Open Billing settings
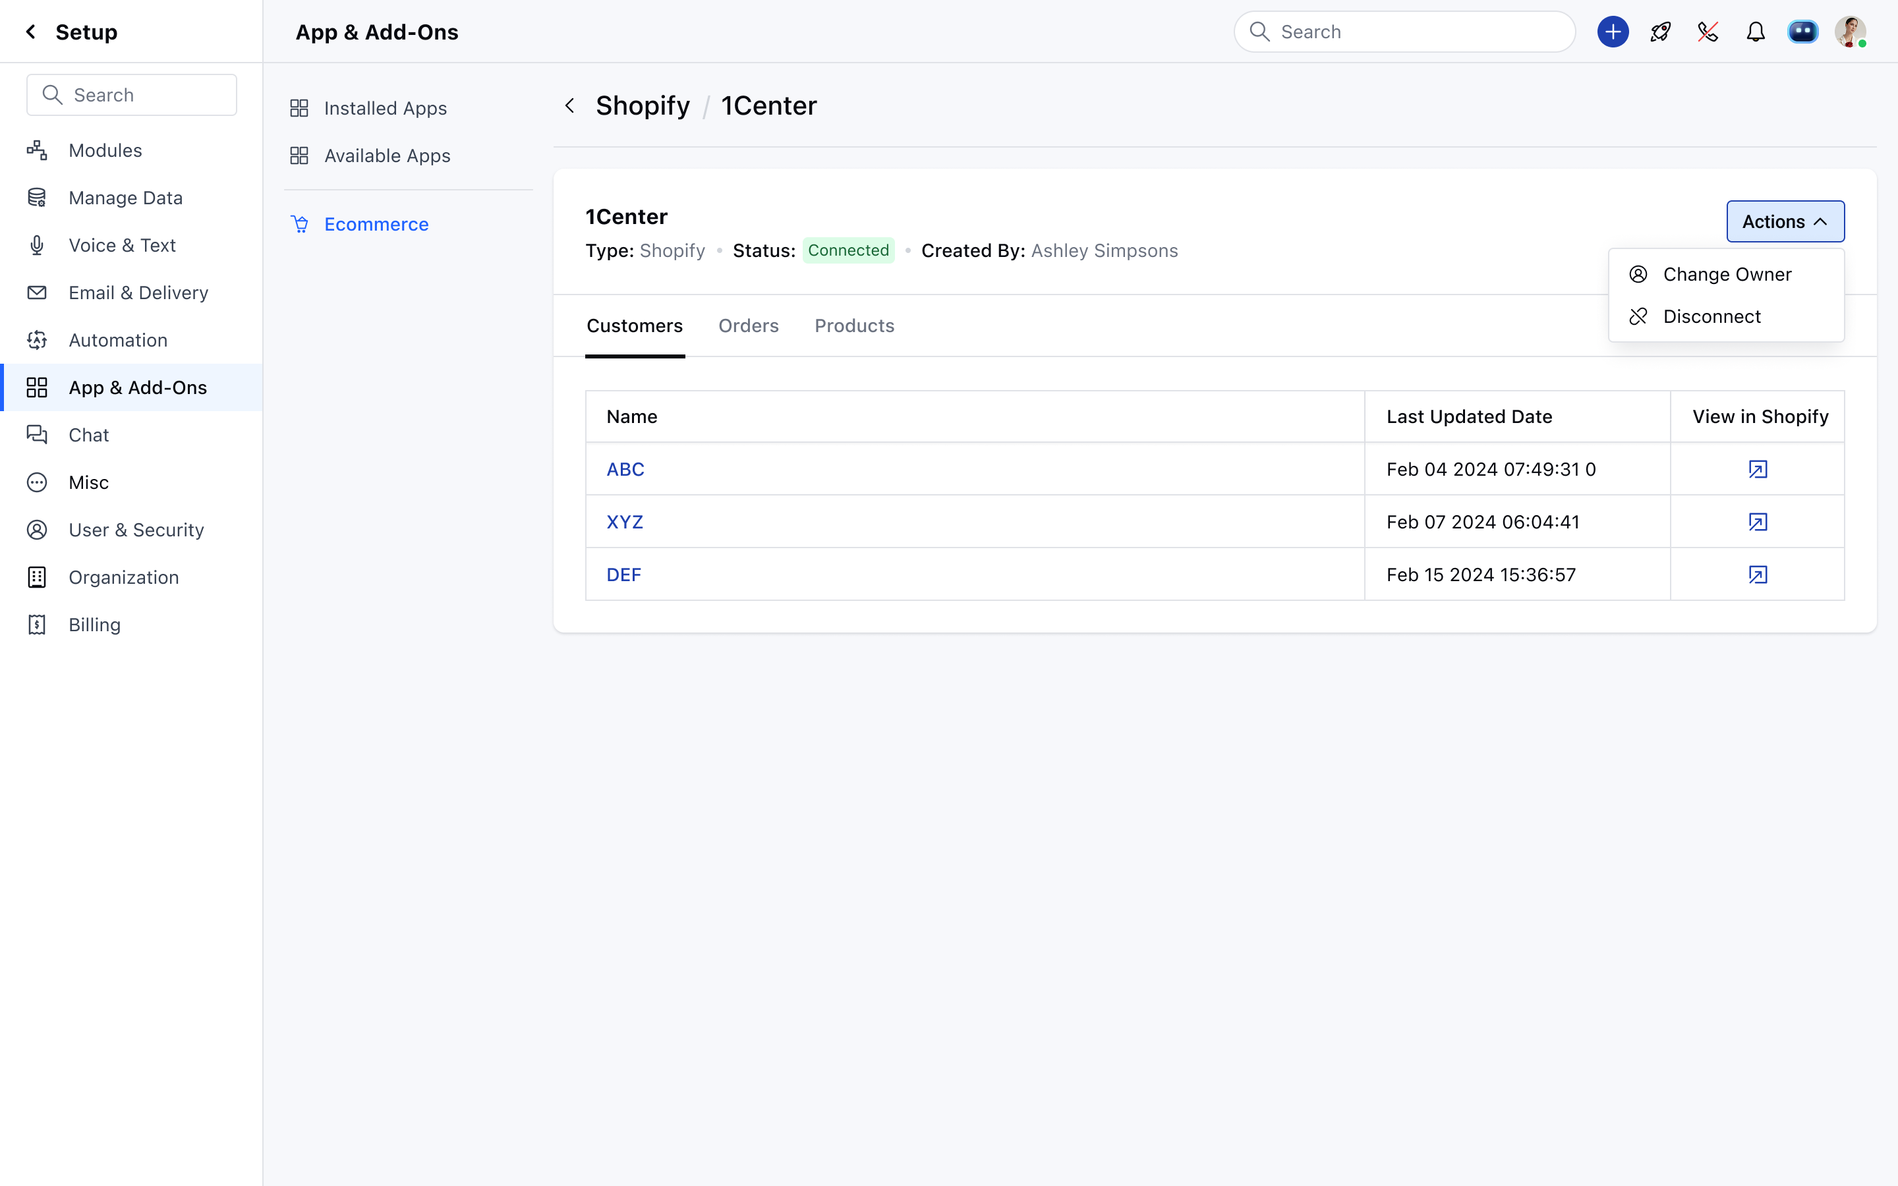This screenshot has height=1186, width=1898. click(x=132, y=625)
